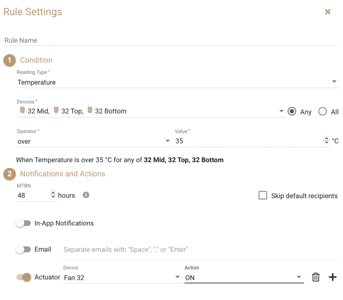The image size is (343, 300).
Task: Click the step 2 Notifications badge
Action: point(9,174)
